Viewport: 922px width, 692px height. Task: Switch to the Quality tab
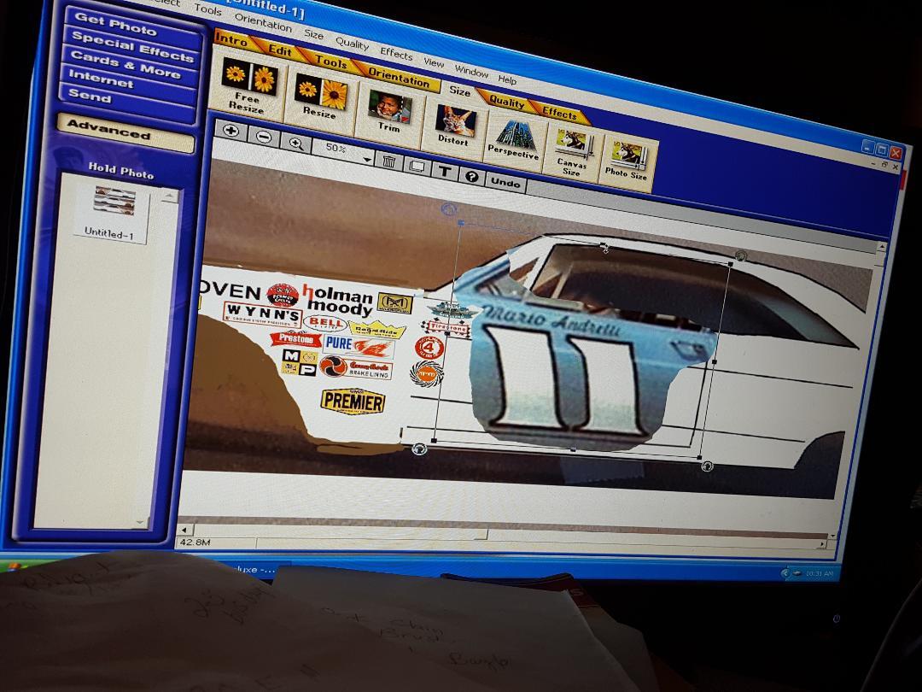pos(507,101)
